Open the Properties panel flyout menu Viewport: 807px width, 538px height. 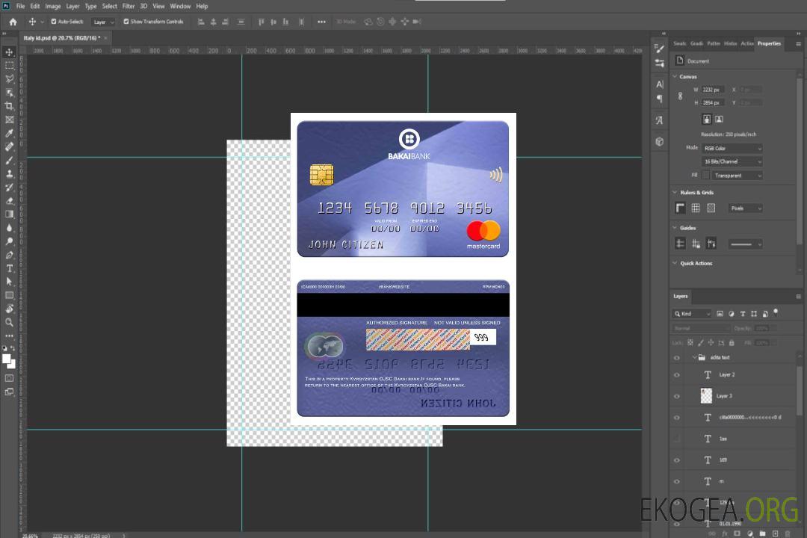click(x=798, y=44)
